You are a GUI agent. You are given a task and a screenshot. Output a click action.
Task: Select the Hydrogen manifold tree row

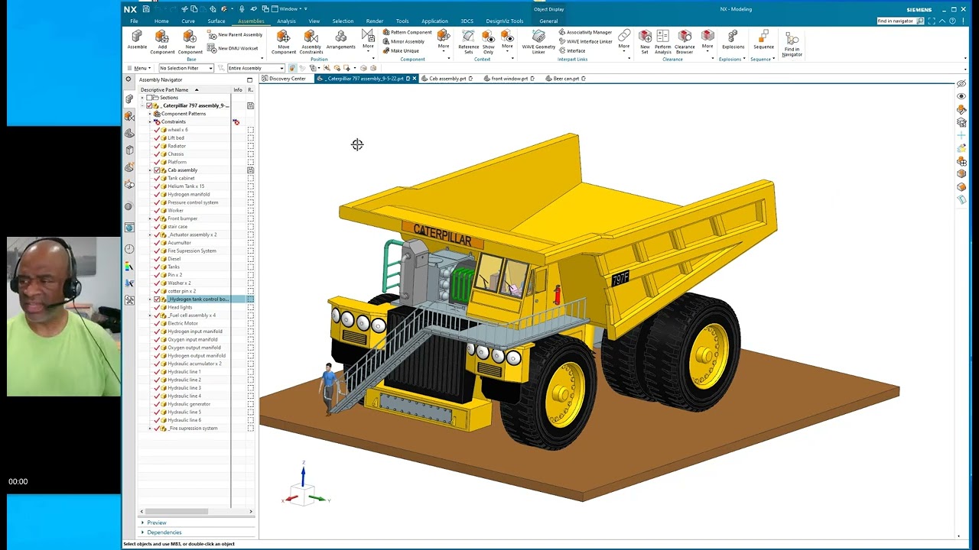click(188, 195)
